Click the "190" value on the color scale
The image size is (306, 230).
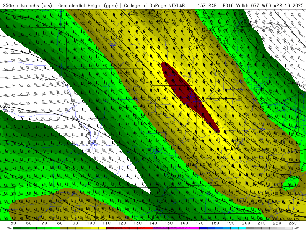point(231,223)
